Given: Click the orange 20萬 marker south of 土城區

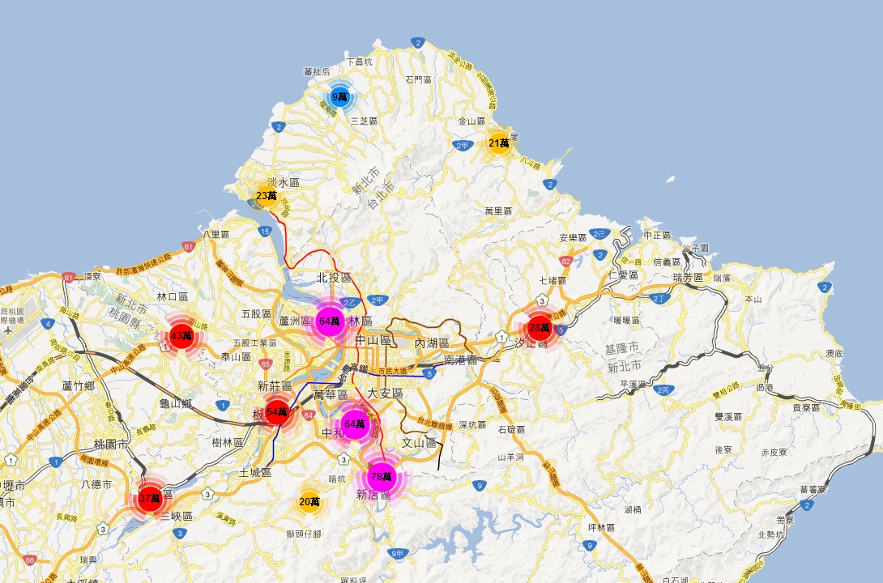Looking at the screenshot, I should [309, 502].
